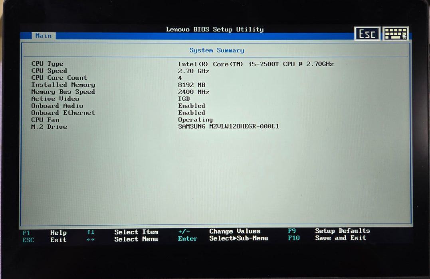Select the Main tab

coord(44,36)
